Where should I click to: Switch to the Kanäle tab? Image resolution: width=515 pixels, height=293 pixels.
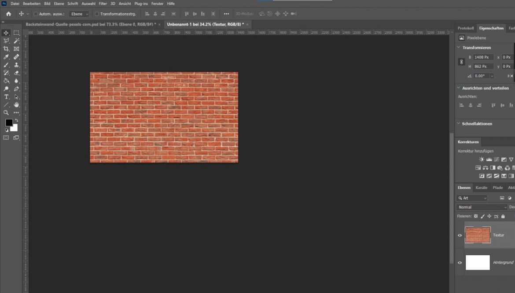click(481, 188)
